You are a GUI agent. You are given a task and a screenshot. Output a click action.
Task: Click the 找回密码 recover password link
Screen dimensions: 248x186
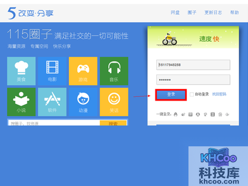(x=219, y=94)
